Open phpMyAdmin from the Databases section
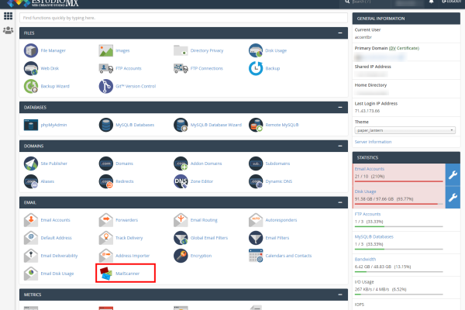The image size is (465, 310). pos(31,124)
